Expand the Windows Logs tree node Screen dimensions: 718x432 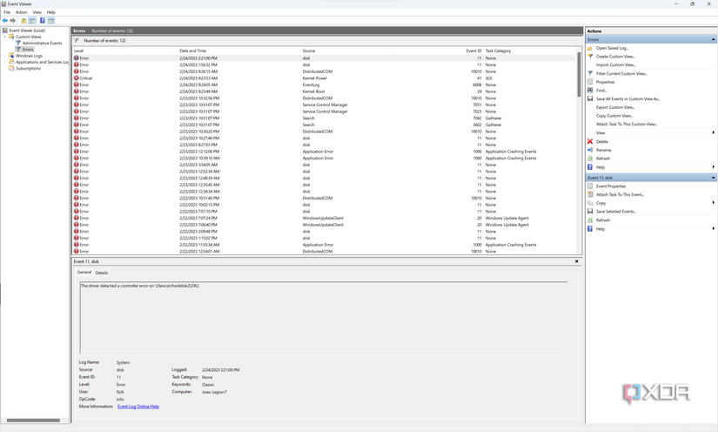click(5, 56)
